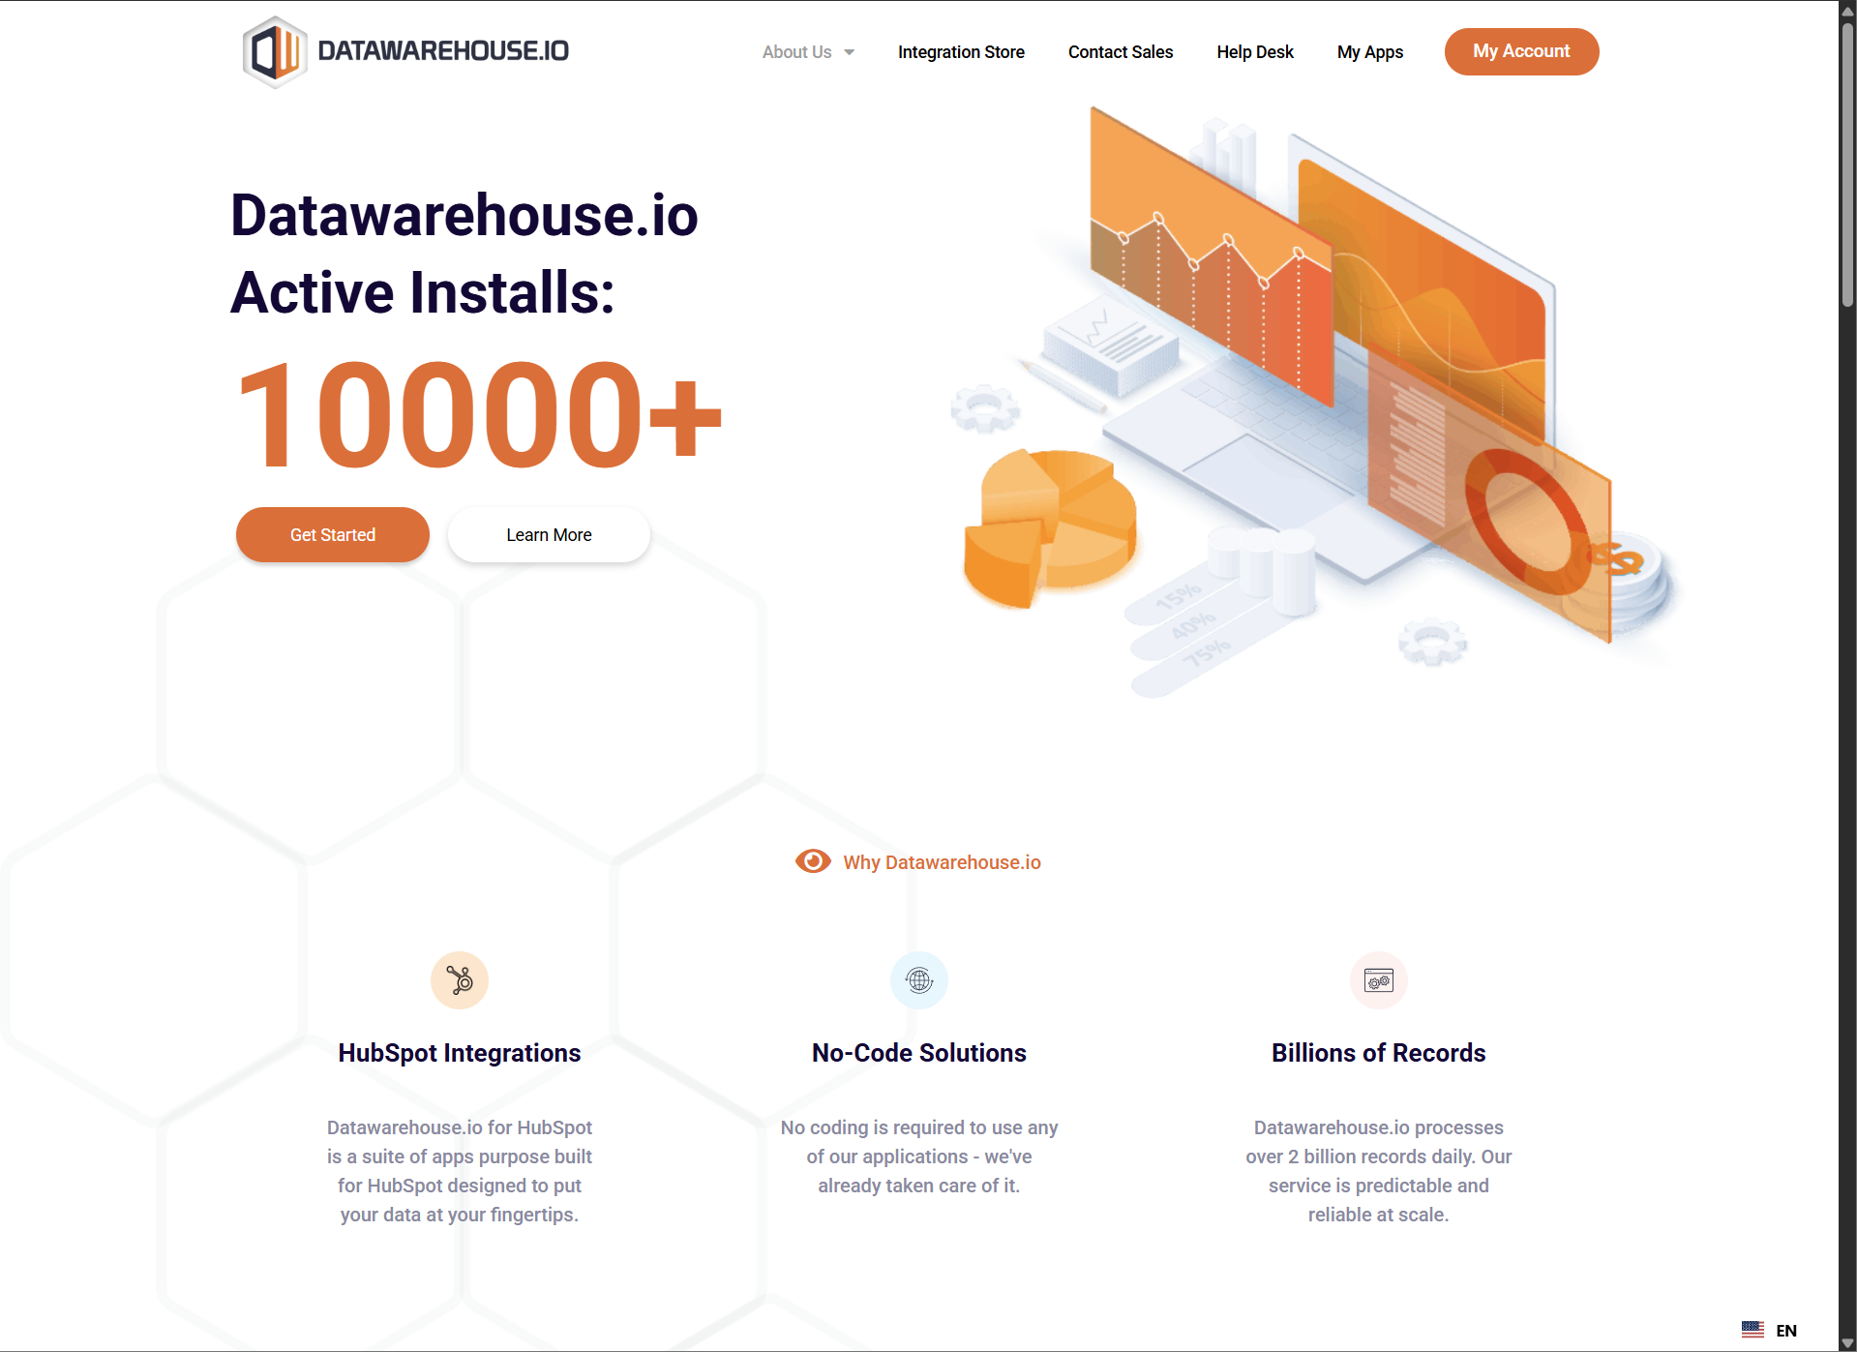Click the No-Code Solutions description paragraph
Viewport: 1857px width, 1352px height.
coord(919,1157)
